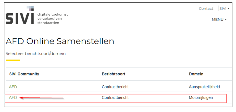Screen dimensions: 236x112
Task: Click the 'AFD Online Samenstellen' heading
Action: [60, 41]
